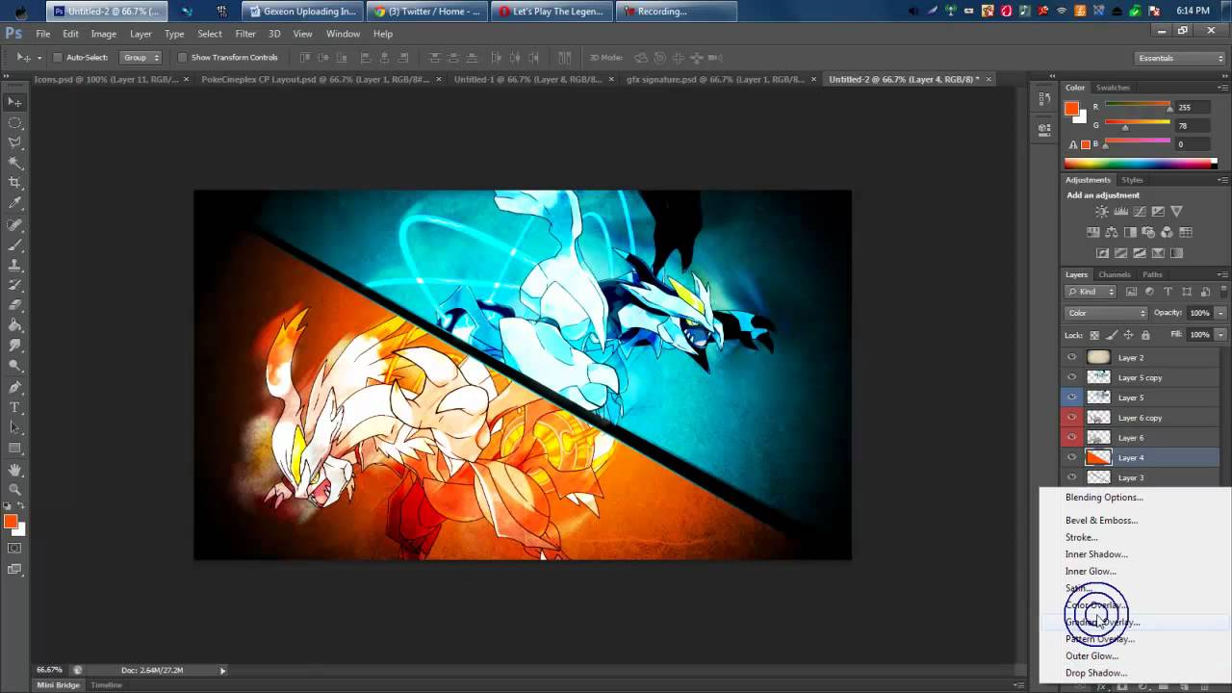The height and width of the screenshot is (693, 1232).
Task: Select the Magic Wand tool
Action: click(14, 163)
